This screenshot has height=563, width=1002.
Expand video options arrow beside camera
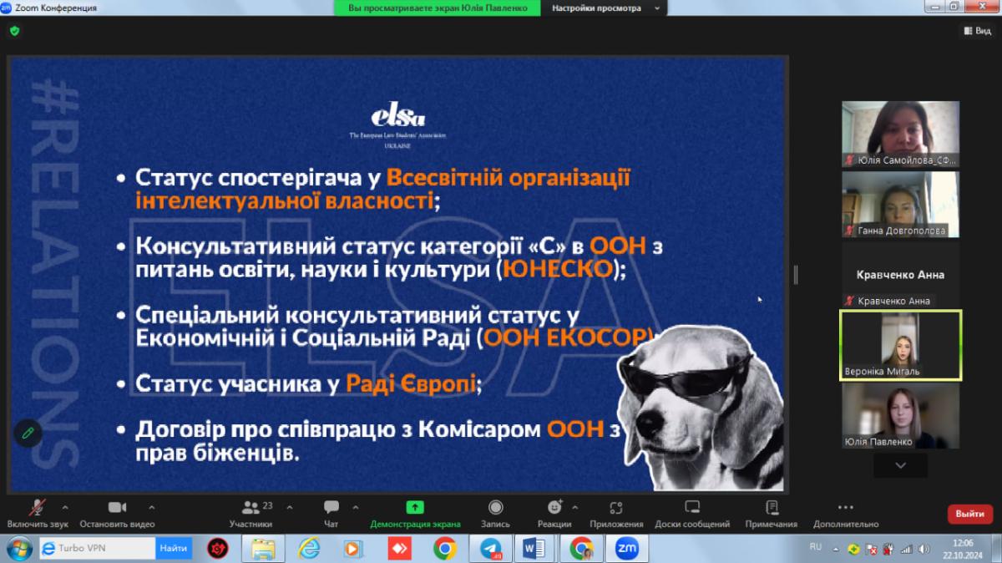point(151,506)
